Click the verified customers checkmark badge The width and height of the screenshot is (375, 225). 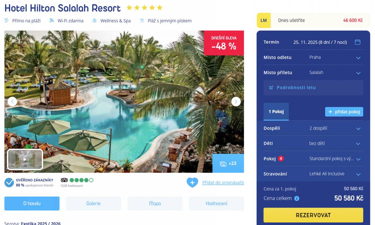click(9, 183)
